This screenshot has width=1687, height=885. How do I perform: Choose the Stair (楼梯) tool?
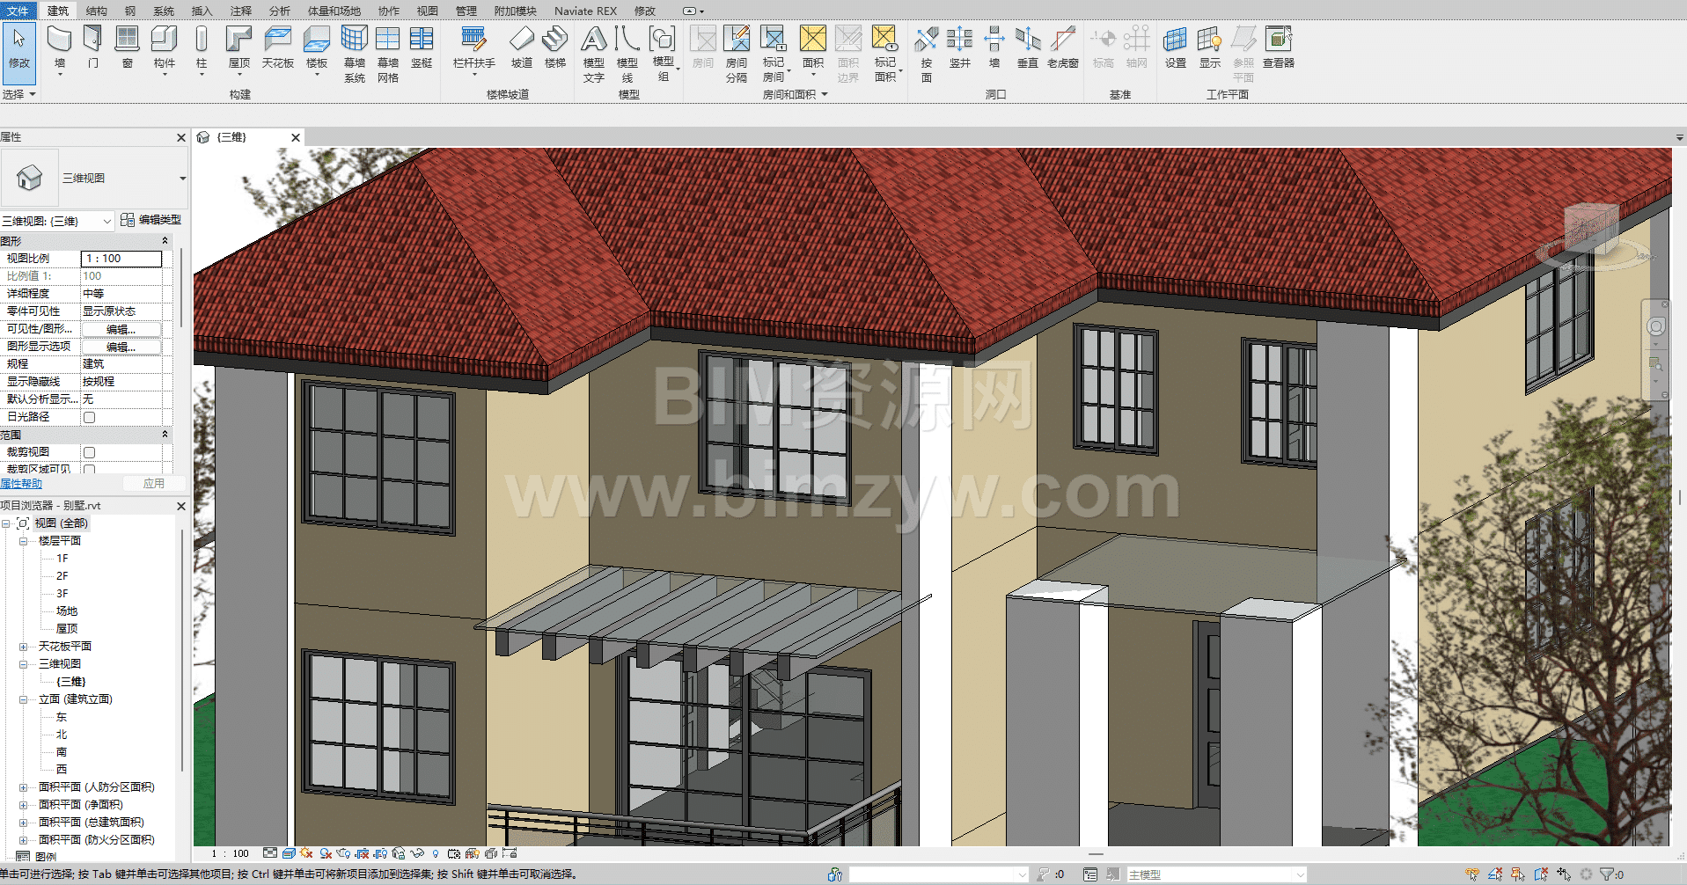pos(555,47)
